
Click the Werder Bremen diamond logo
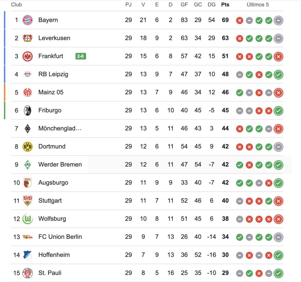[27, 165]
